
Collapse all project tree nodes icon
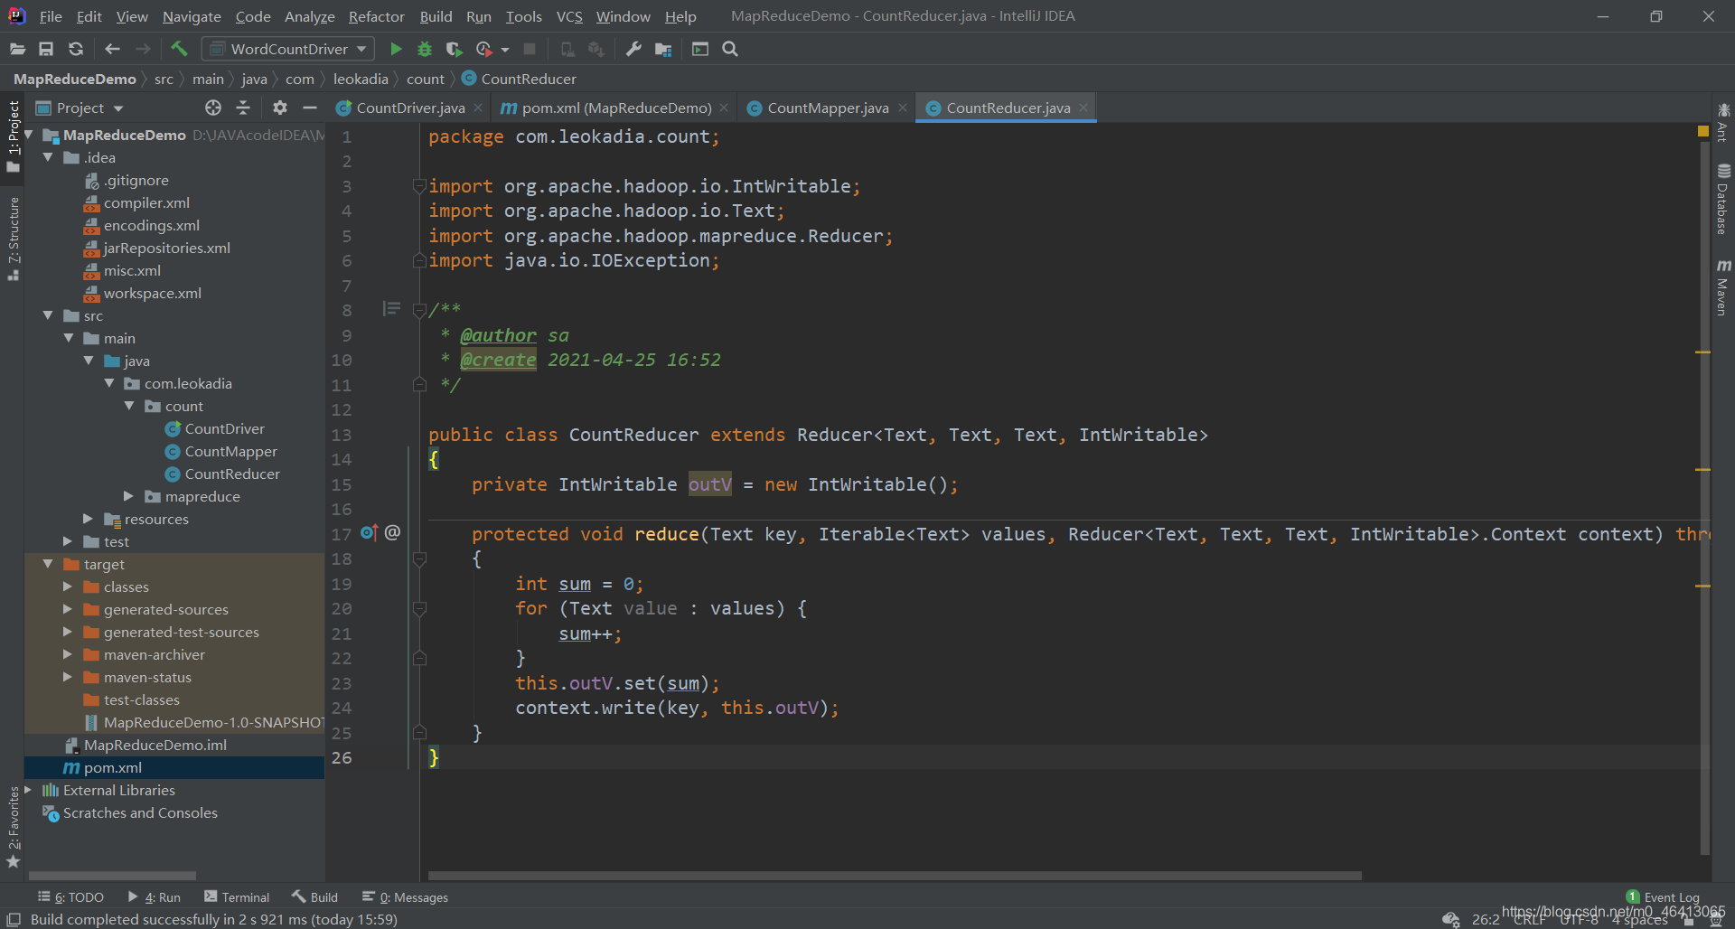[243, 108]
